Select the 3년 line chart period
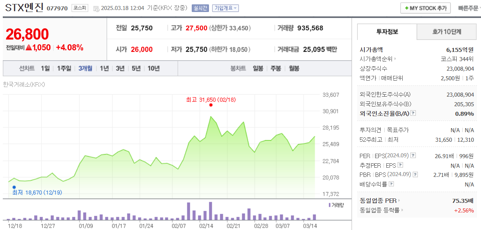 [120, 68]
